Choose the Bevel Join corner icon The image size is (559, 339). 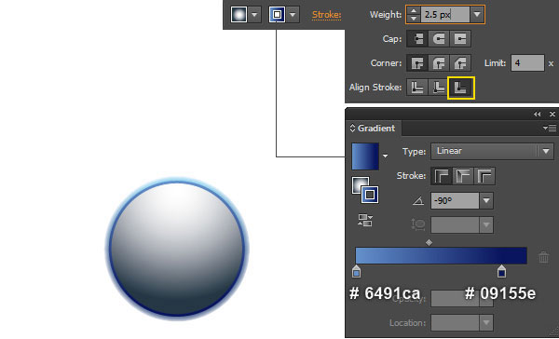tap(460, 63)
